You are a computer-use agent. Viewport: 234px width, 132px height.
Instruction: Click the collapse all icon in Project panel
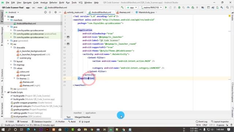point(50,12)
